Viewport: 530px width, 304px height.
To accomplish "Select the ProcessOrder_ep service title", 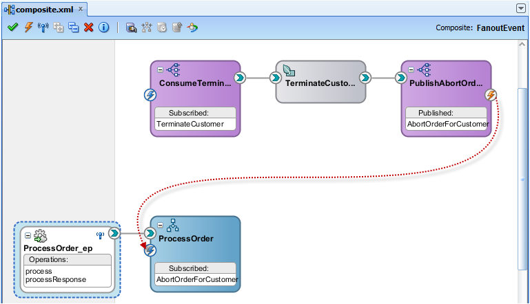I will tap(58, 249).
